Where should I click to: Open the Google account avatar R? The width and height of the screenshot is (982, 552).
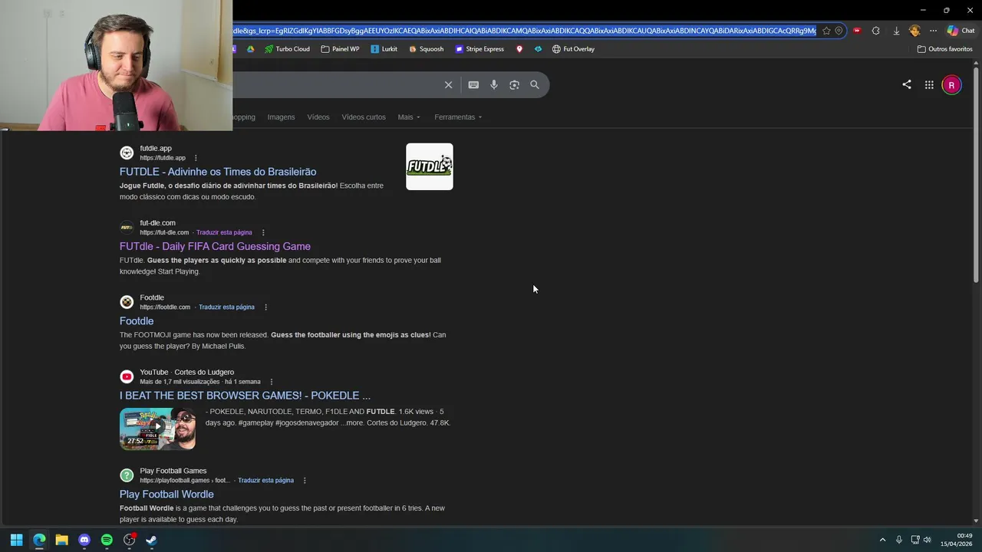(x=951, y=85)
